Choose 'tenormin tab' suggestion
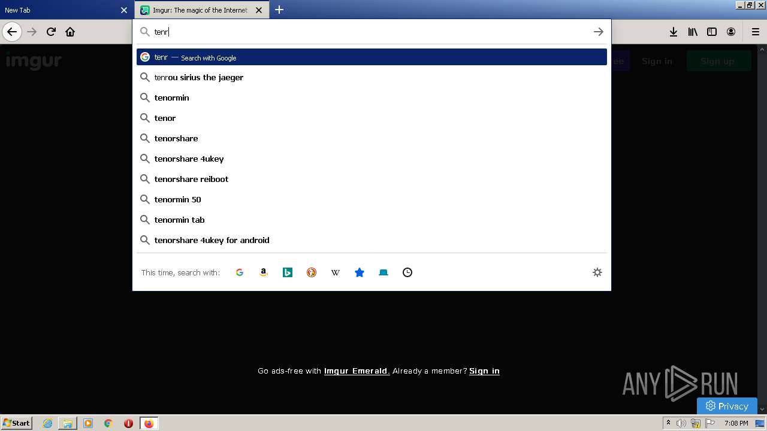 click(372, 220)
